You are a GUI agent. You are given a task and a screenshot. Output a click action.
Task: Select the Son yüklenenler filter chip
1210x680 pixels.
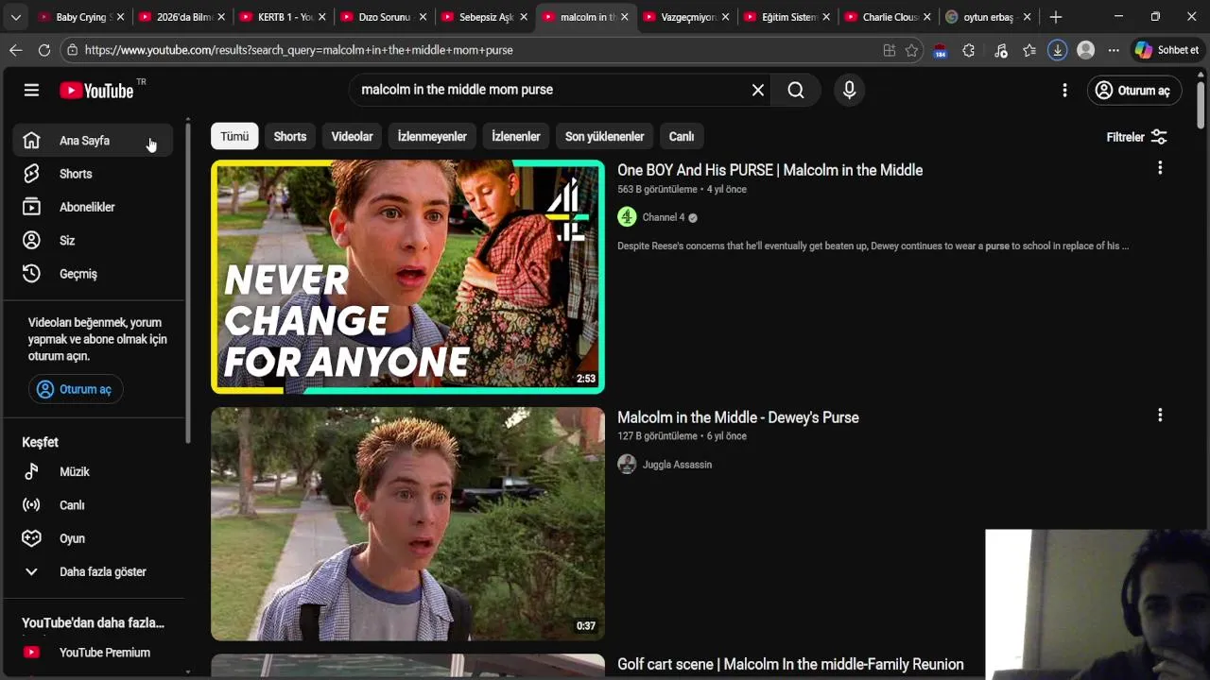[605, 136]
